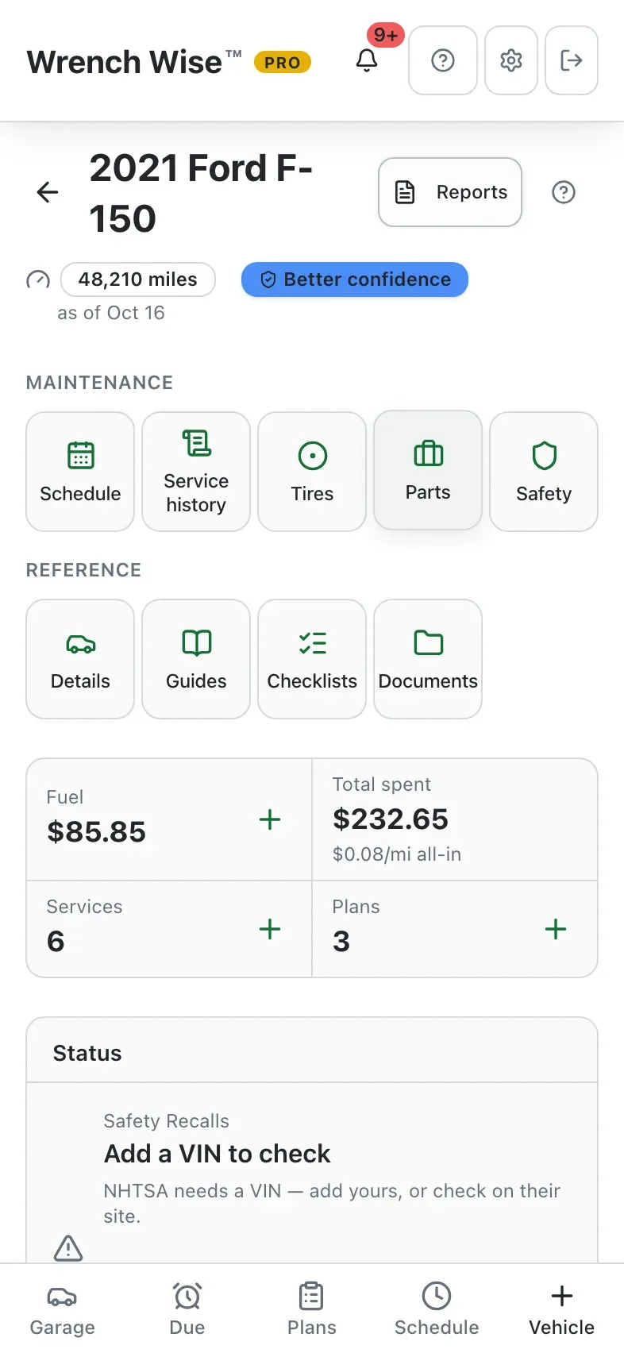The height and width of the screenshot is (1353, 624).
Task: Open the help icon in header
Action: click(443, 60)
